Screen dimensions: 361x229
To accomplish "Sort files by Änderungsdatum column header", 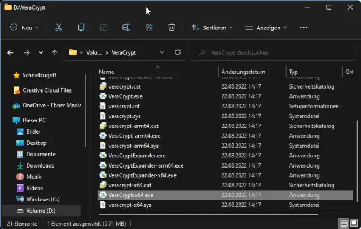I will coord(243,72).
